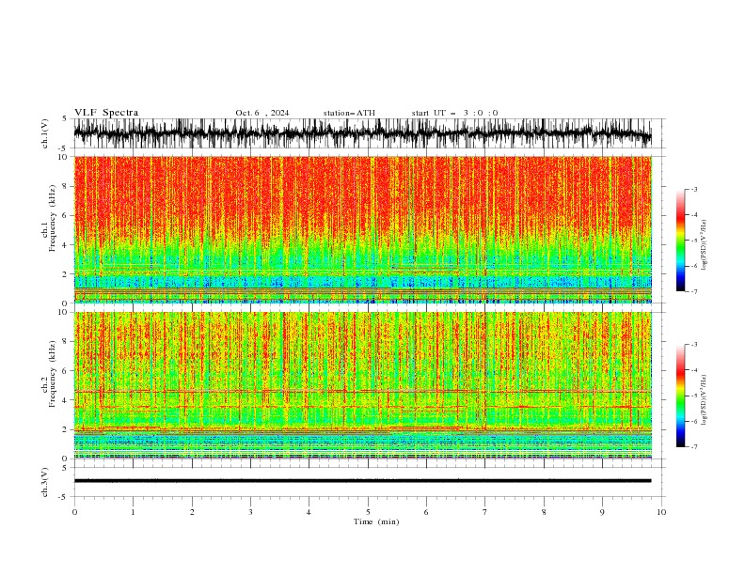Click the ch.1 color scale bar

(680, 241)
